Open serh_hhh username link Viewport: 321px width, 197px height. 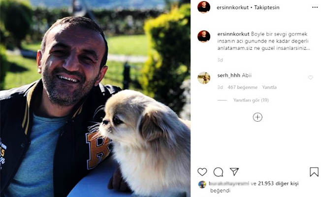pos(228,75)
